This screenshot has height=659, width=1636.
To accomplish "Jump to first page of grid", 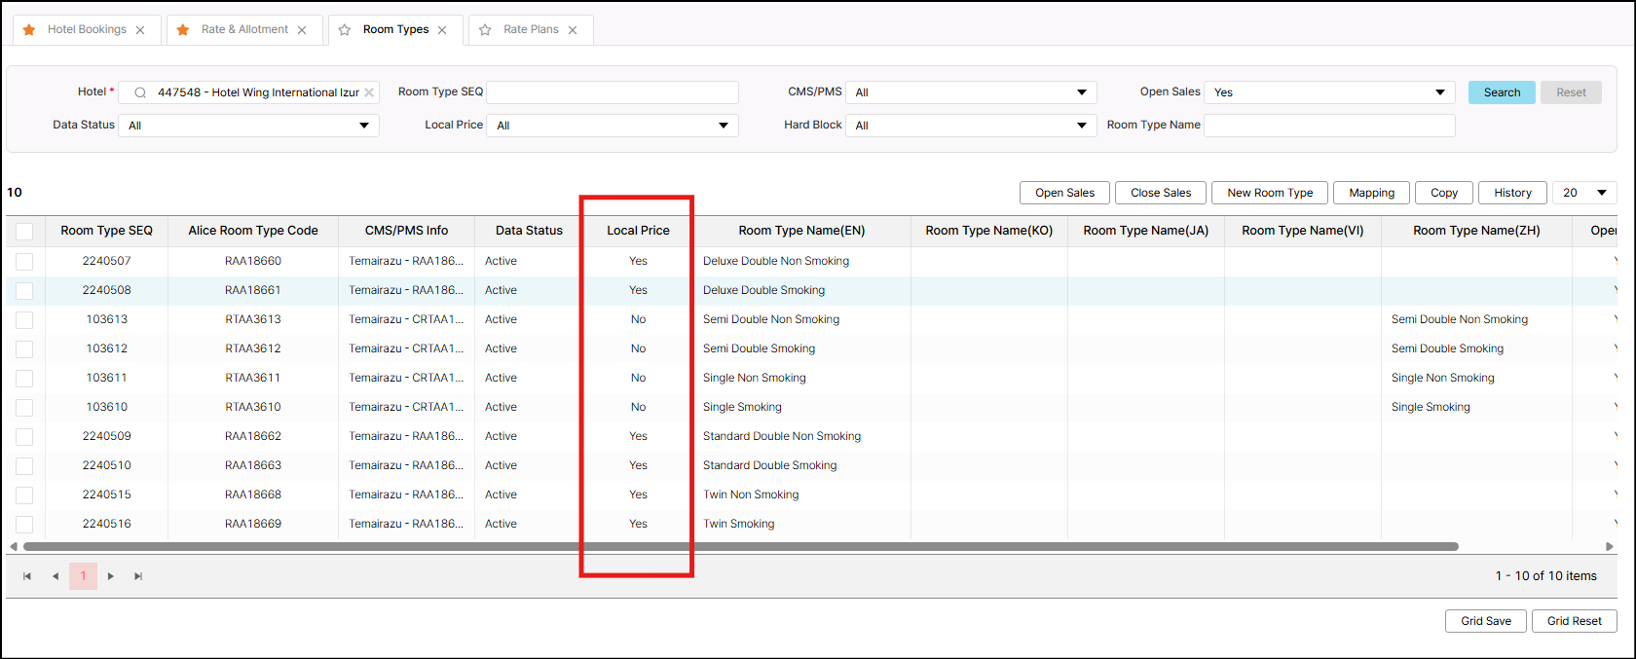I will 27,576.
